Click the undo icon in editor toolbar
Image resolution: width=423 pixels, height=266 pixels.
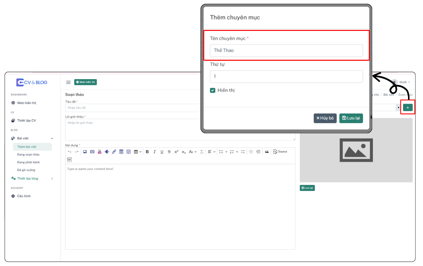coord(70,152)
